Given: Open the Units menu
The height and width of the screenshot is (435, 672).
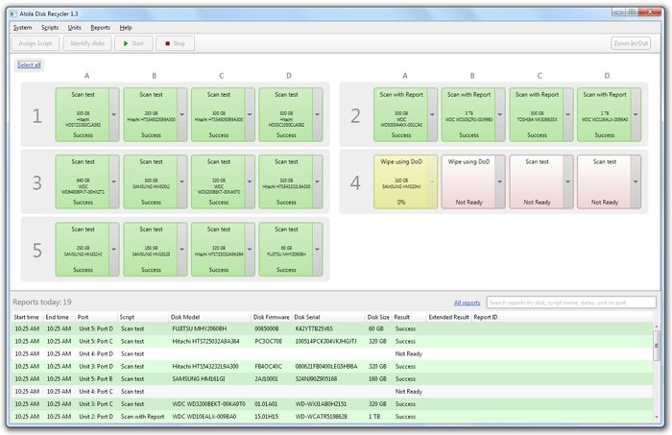Looking at the screenshot, I should point(75,27).
